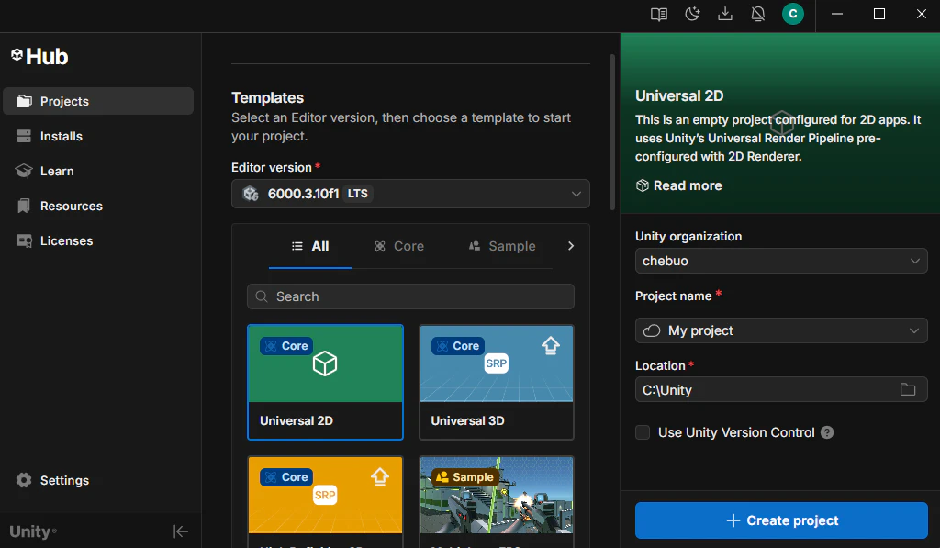Collapse the sidebar with the arrow icon
This screenshot has height=548, width=940.
[x=181, y=531]
